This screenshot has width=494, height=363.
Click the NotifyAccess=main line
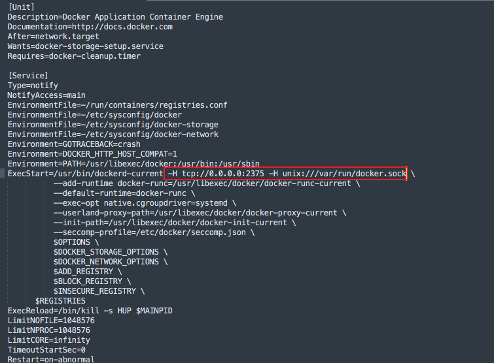(46, 95)
